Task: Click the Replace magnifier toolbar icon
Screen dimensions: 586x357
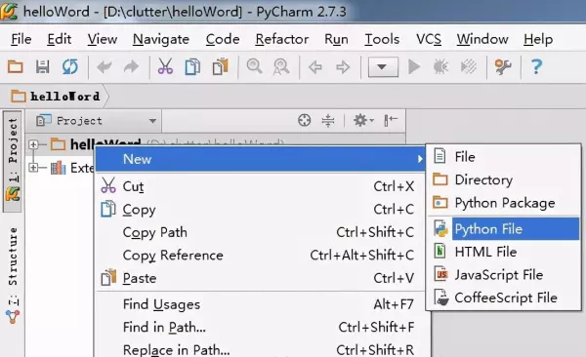Action: 281,67
